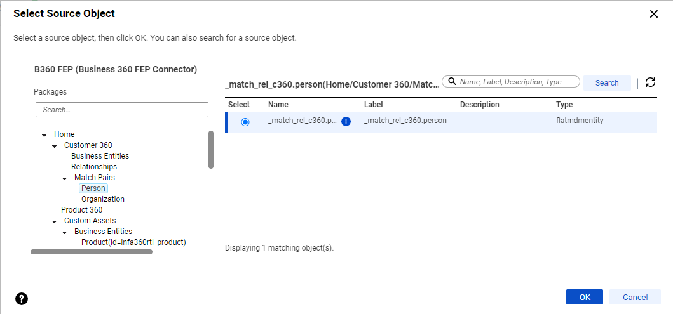673x314 pixels.
Task: Click the refresh objects icon
Action: point(650,82)
